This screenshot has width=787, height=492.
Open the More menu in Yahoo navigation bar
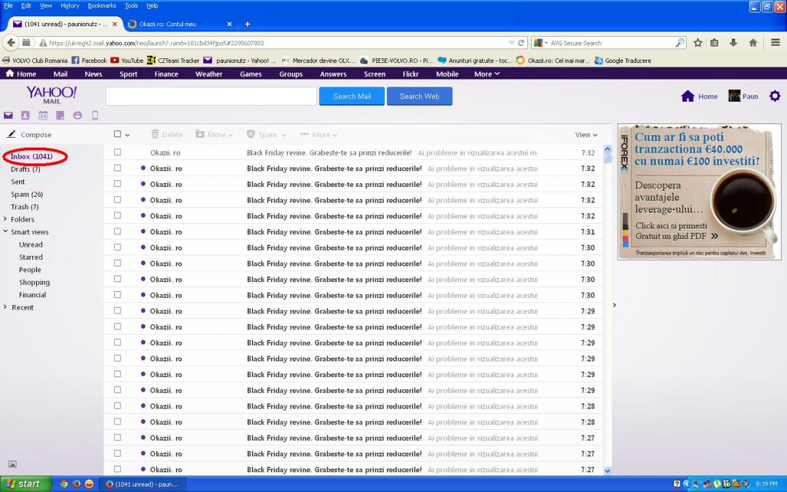pos(487,74)
